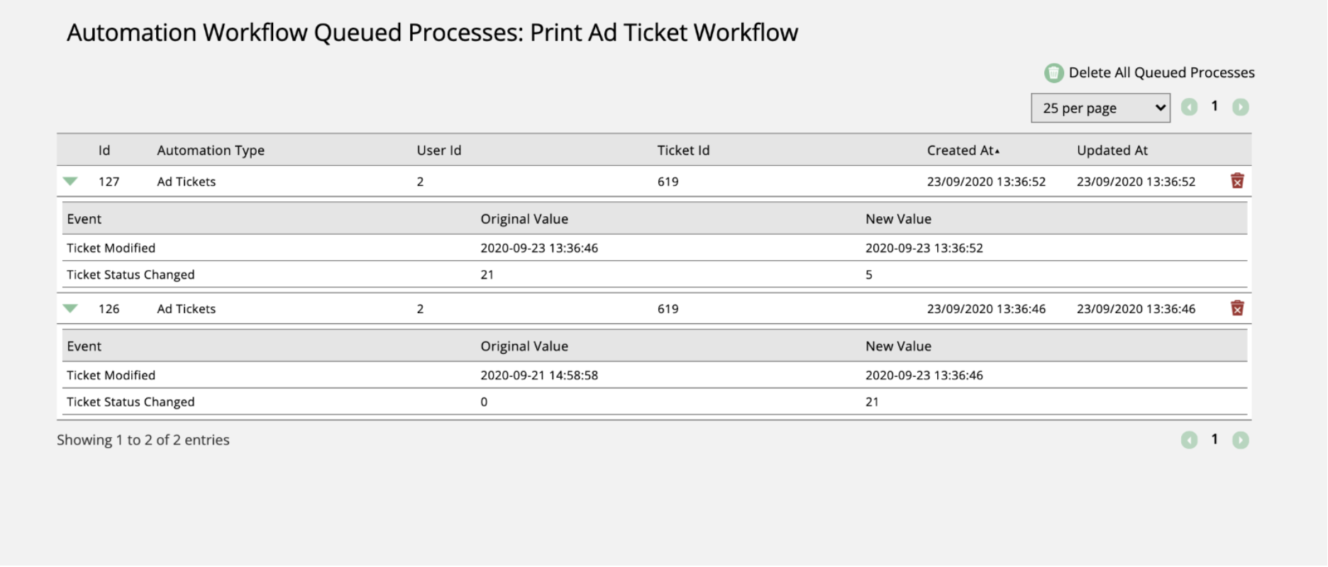This screenshot has width=1328, height=567.
Task: Click the page number 1 at top
Action: tap(1215, 106)
